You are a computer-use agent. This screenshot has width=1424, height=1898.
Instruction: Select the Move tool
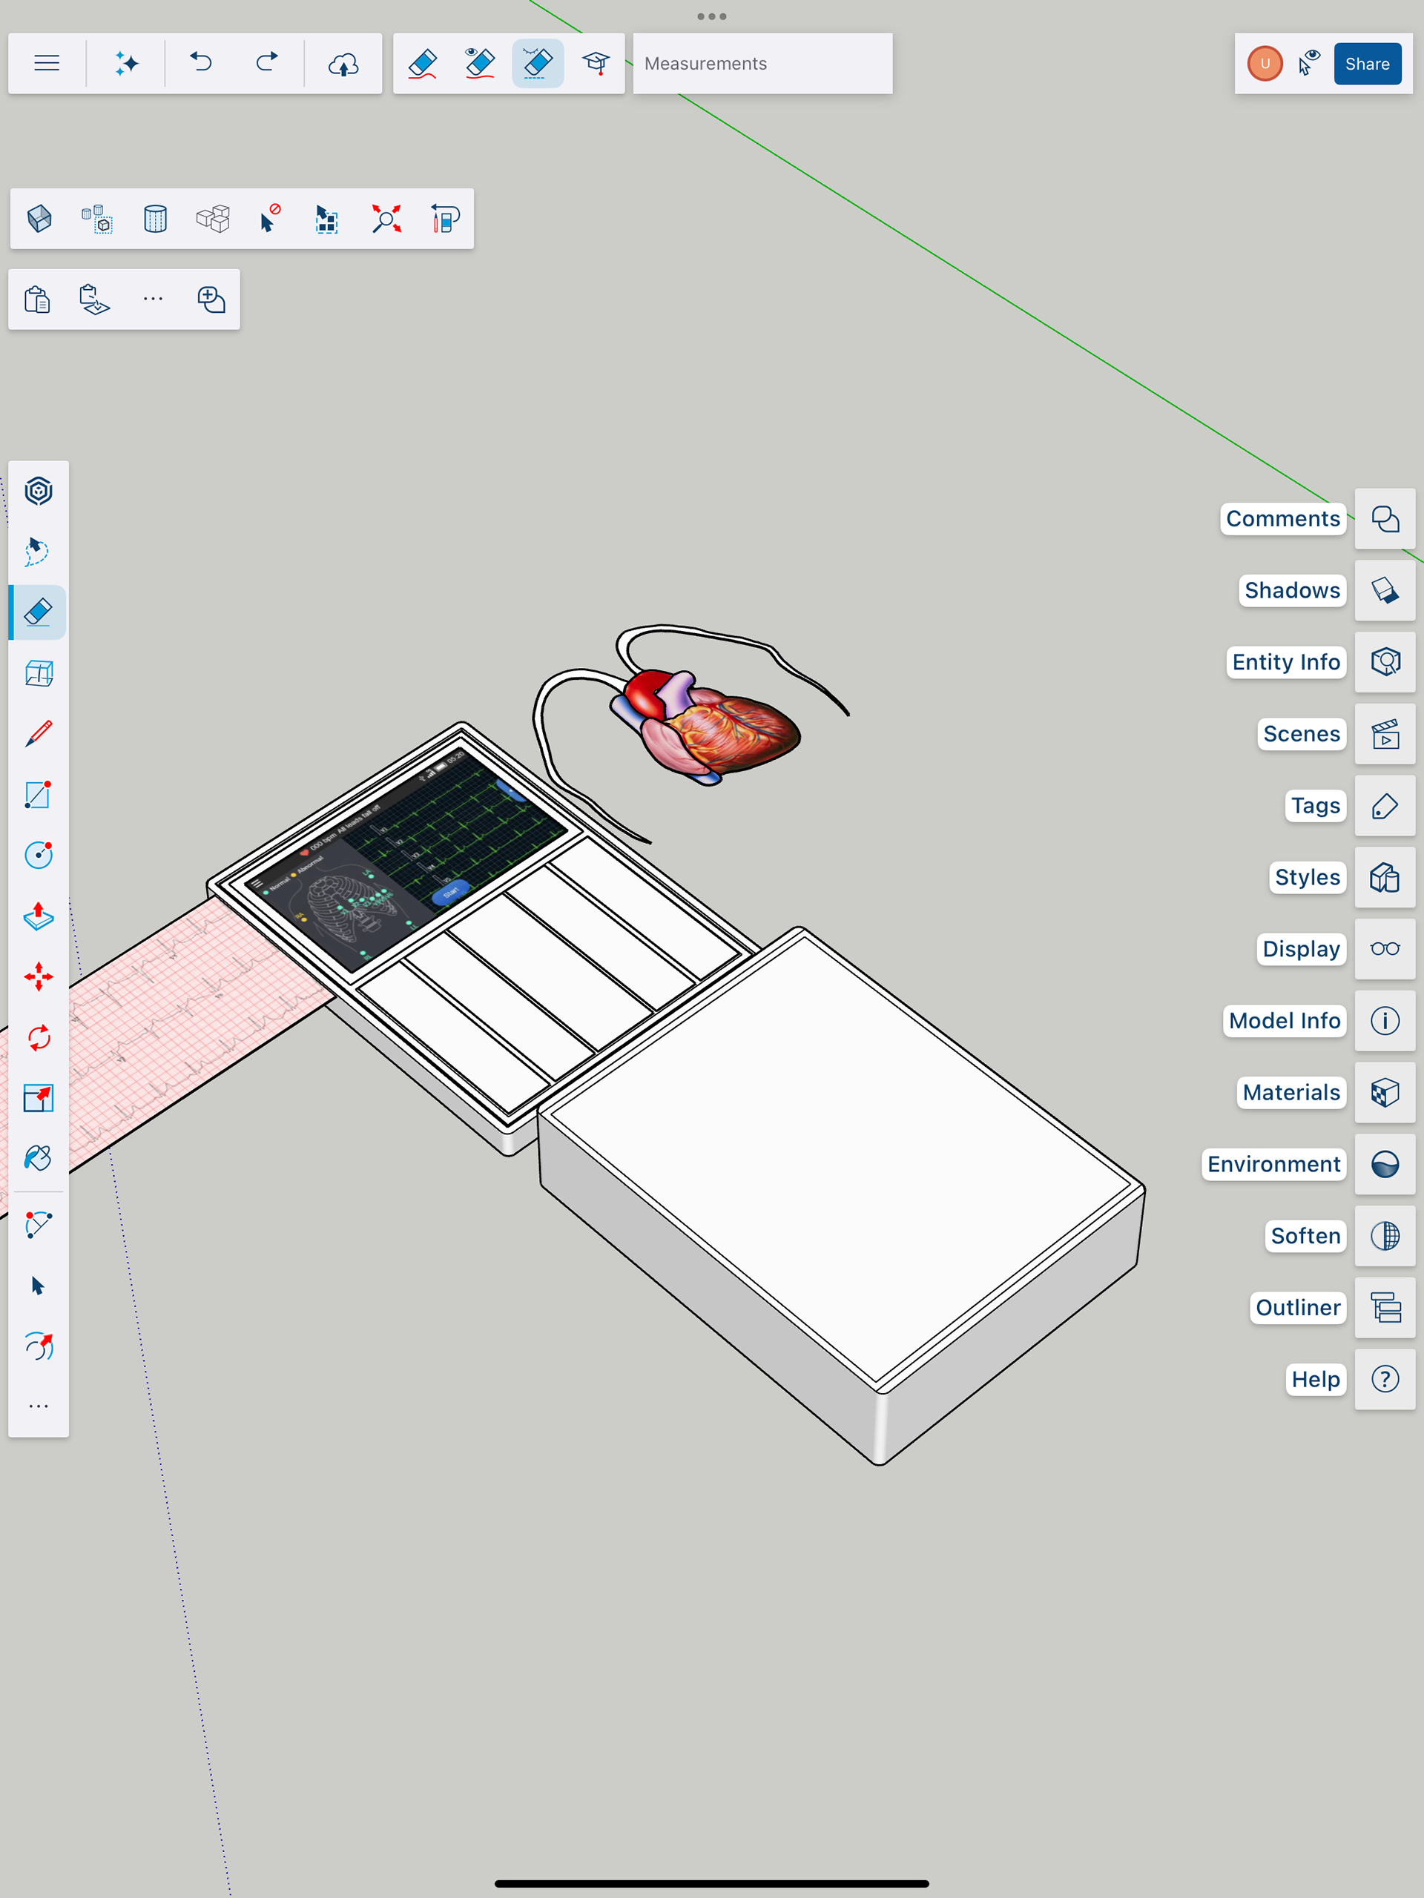tap(39, 976)
